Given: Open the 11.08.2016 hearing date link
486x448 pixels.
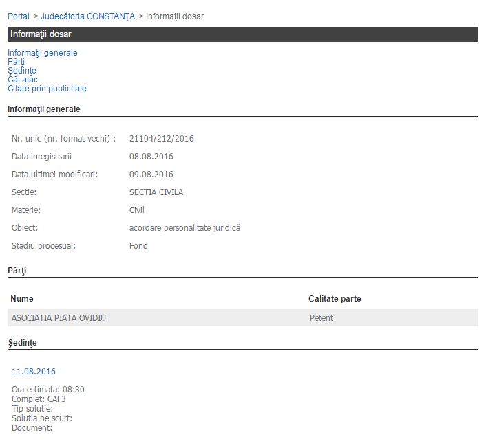Looking at the screenshot, I should coord(34,372).
